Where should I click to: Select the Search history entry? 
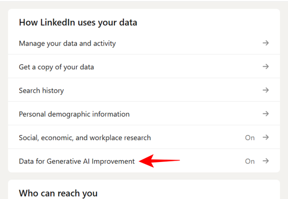point(41,90)
